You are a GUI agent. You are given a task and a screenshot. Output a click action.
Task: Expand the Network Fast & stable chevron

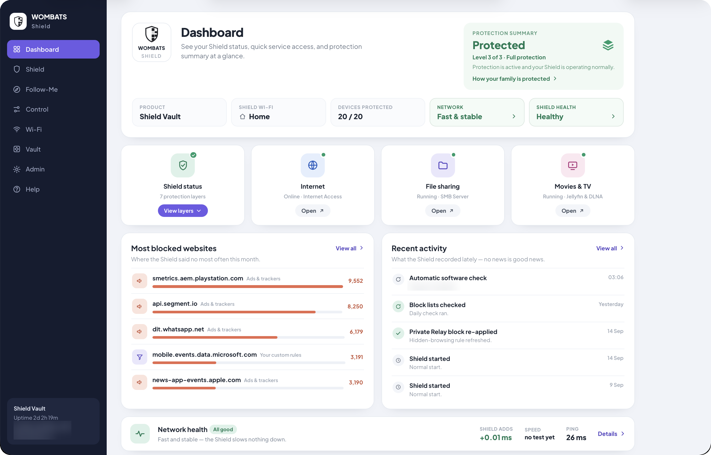(x=514, y=116)
